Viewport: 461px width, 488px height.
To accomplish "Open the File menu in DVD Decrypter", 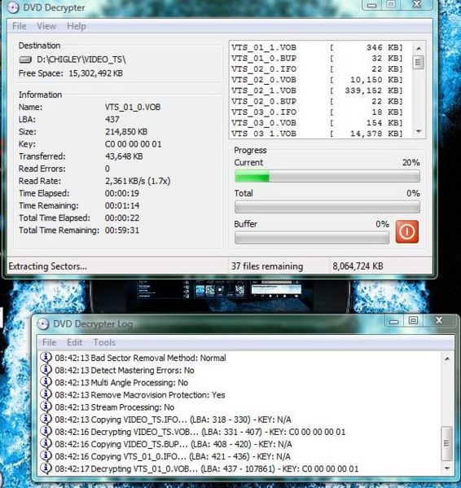I will pos(20,26).
